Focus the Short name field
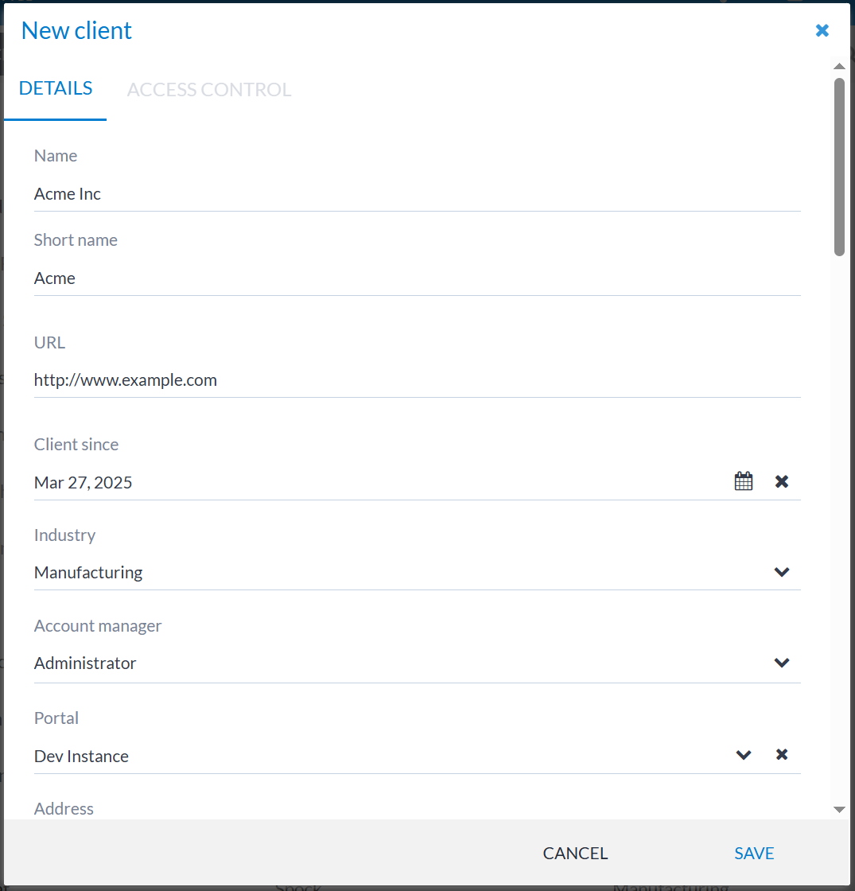The height and width of the screenshot is (891, 855). tap(417, 278)
